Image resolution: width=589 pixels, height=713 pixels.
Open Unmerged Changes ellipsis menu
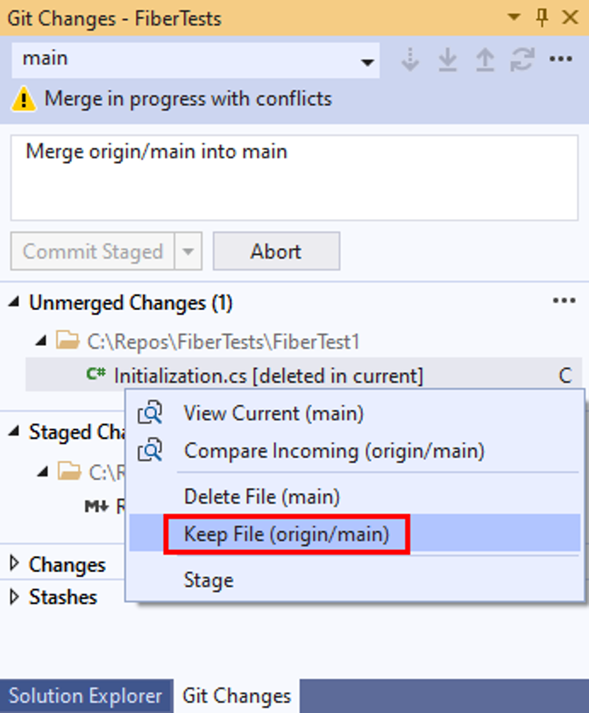[x=564, y=300]
